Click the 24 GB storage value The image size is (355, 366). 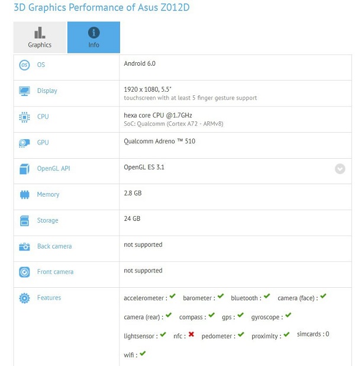[x=132, y=219]
